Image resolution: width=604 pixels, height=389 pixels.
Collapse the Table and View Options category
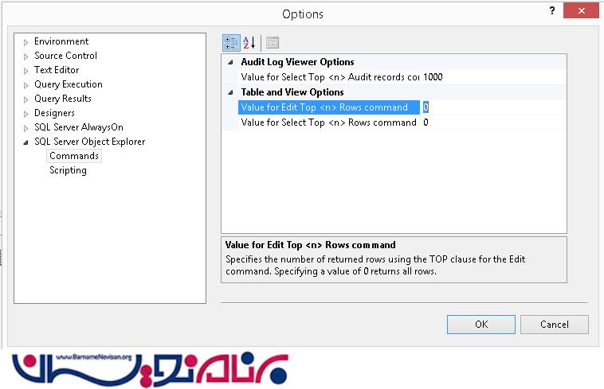(x=230, y=92)
